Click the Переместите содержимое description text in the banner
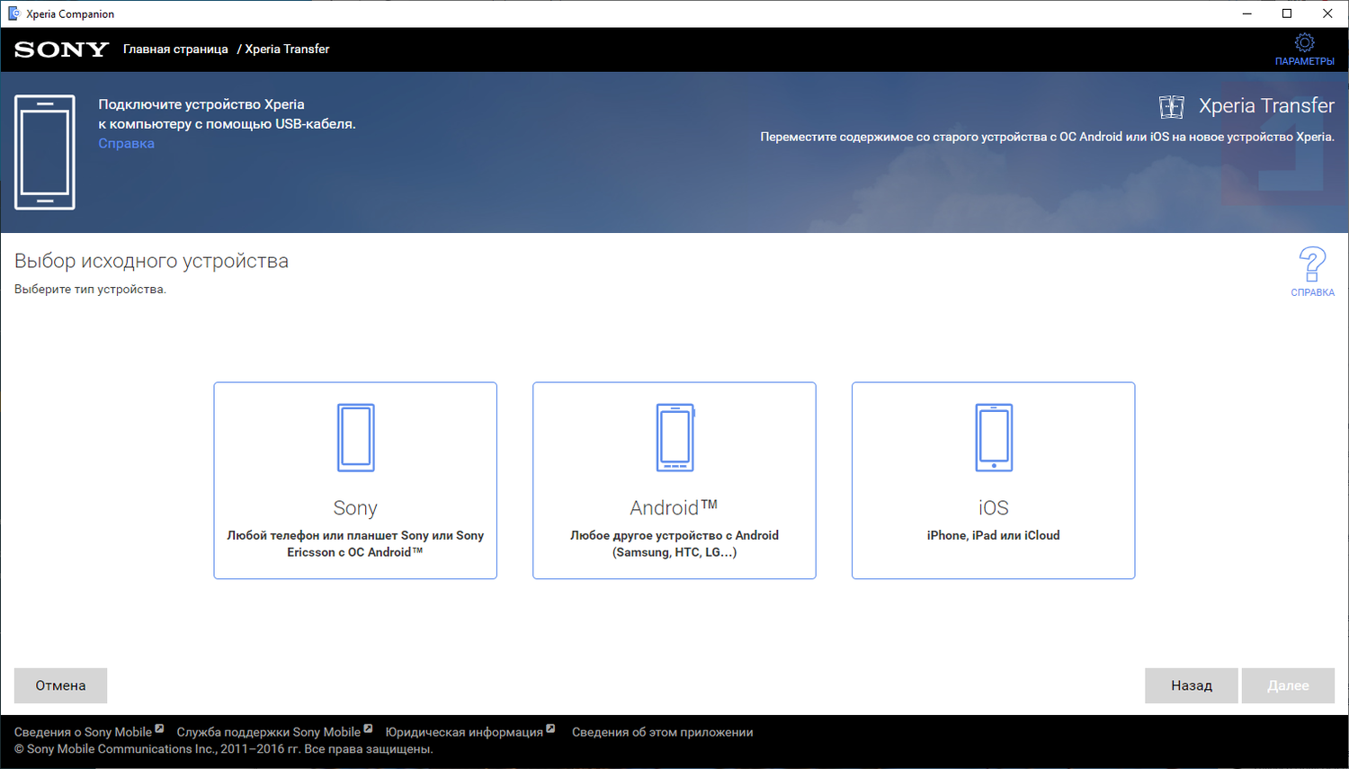The height and width of the screenshot is (769, 1349). (x=1047, y=137)
